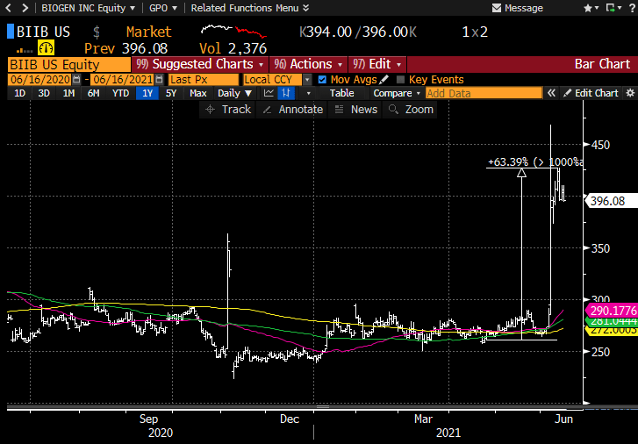This screenshot has height=444, width=638.
Task: Open 99) Suggested Charts menu
Action: tap(200, 64)
